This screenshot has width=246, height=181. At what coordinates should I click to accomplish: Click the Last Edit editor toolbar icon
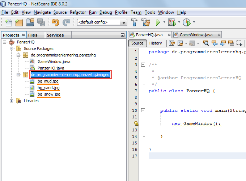(172, 43)
